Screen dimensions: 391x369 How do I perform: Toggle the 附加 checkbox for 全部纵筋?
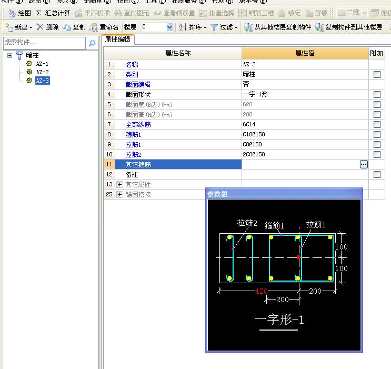tap(377, 125)
